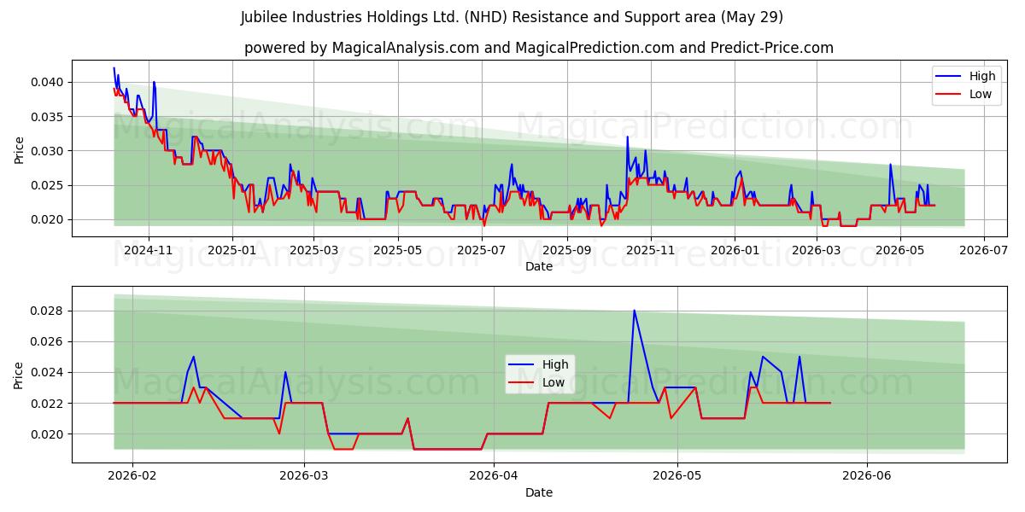Click the '2026-03' x-axis label in the top chart
1025x512 pixels.
[815, 251]
